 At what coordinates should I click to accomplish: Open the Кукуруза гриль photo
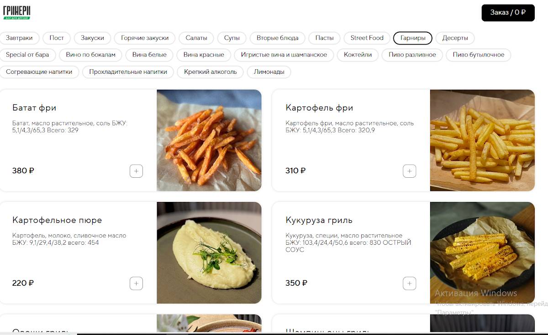click(x=482, y=253)
